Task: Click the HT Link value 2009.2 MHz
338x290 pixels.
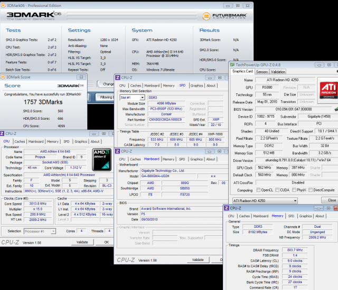Action: point(37,220)
